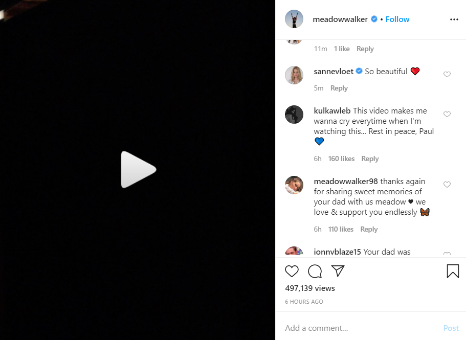View the 110 likes on meadowwalker98's comment
The width and height of the screenshot is (466, 340).
pyautogui.click(x=341, y=230)
